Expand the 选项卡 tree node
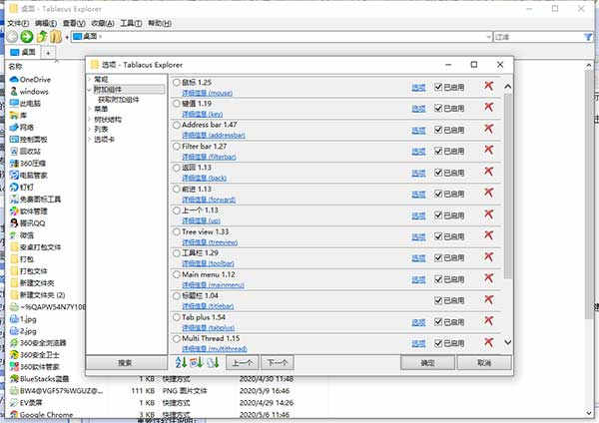The width and height of the screenshot is (599, 423). (x=90, y=140)
